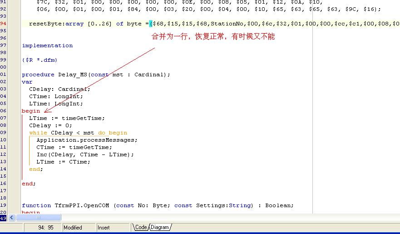Screen dimensions: 400x234
Task: Click the {$R *.dfm} directive
Action: (x=40, y=60)
